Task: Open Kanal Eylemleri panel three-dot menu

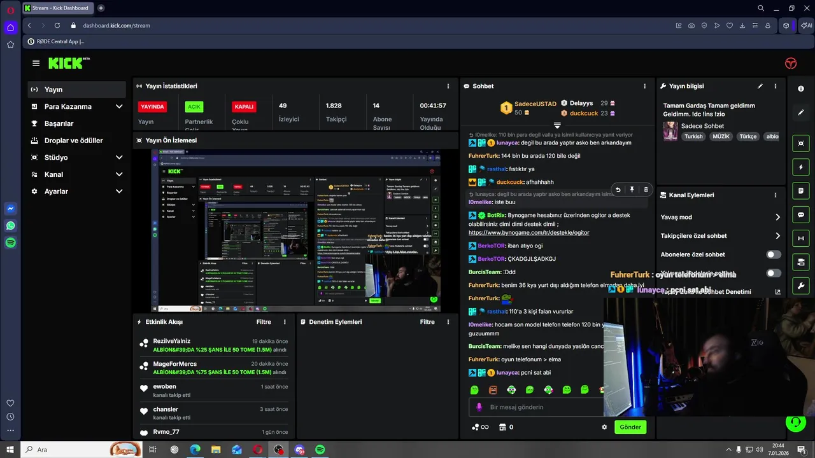Action: pos(775,195)
